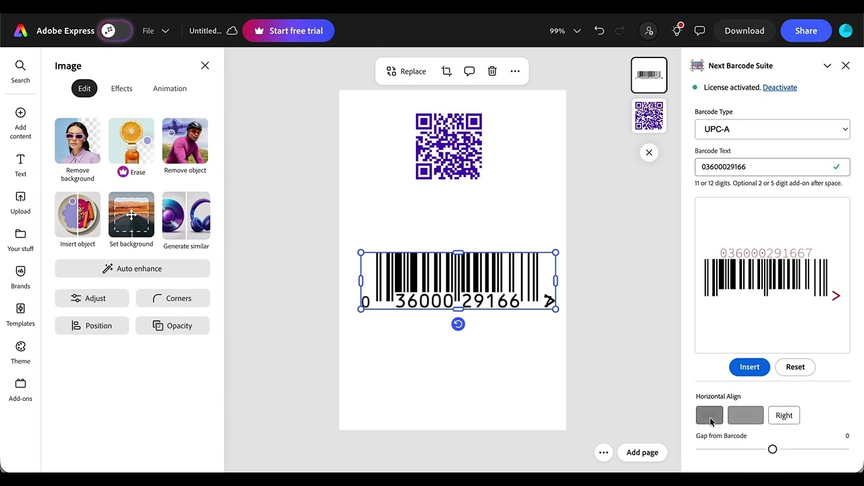Click the red next arrow in preview

[x=836, y=296]
